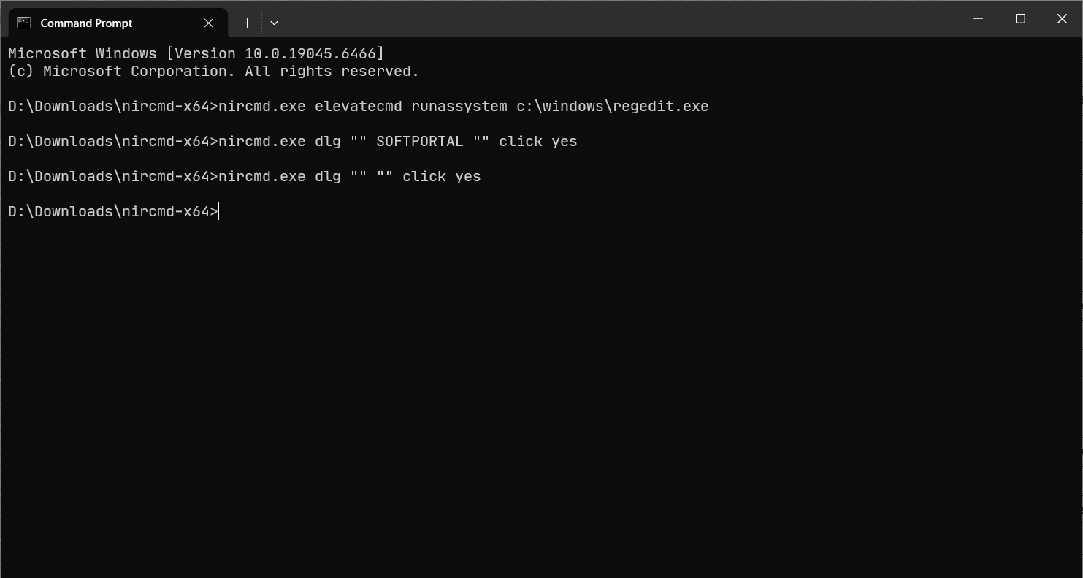Open a new tab with the plus button

(x=247, y=23)
